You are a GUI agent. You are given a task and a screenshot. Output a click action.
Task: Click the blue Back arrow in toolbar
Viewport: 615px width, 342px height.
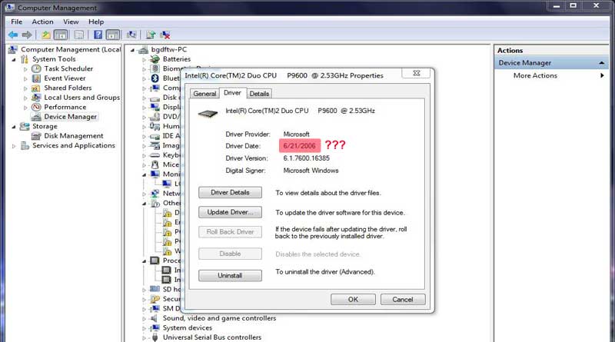point(13,35)
